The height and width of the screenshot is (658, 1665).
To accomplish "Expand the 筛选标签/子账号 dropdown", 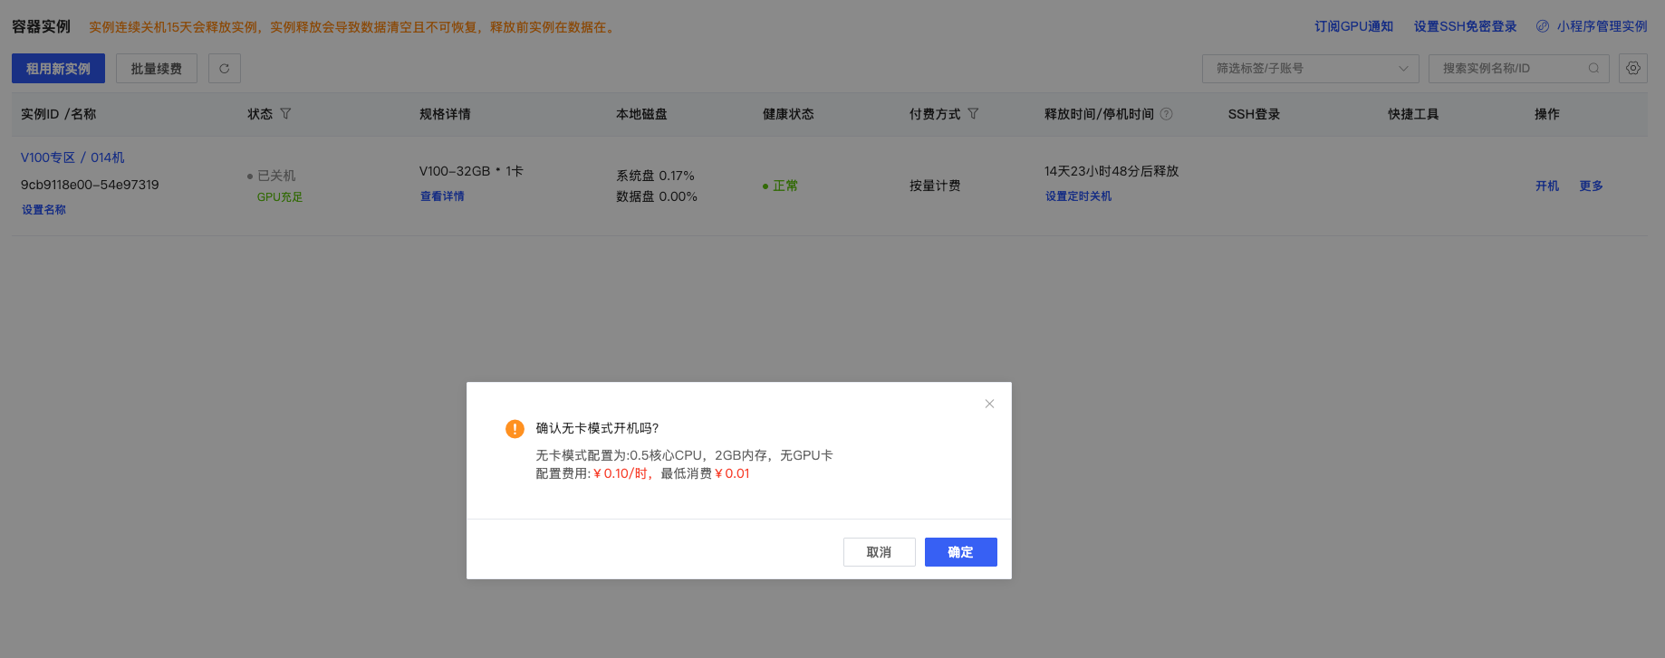I will tap(1311, 69).
